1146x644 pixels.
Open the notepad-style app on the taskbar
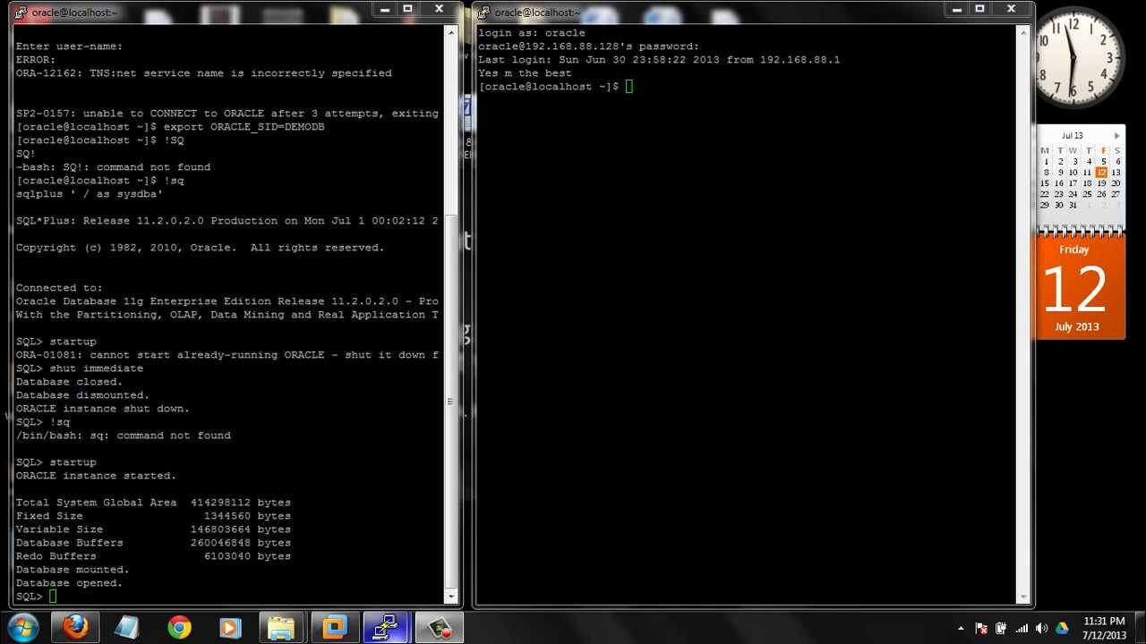126,628
